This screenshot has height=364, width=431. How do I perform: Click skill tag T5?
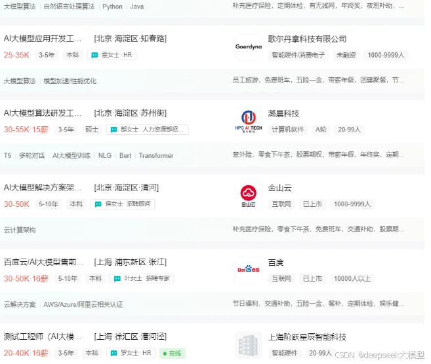coord(7,156)
